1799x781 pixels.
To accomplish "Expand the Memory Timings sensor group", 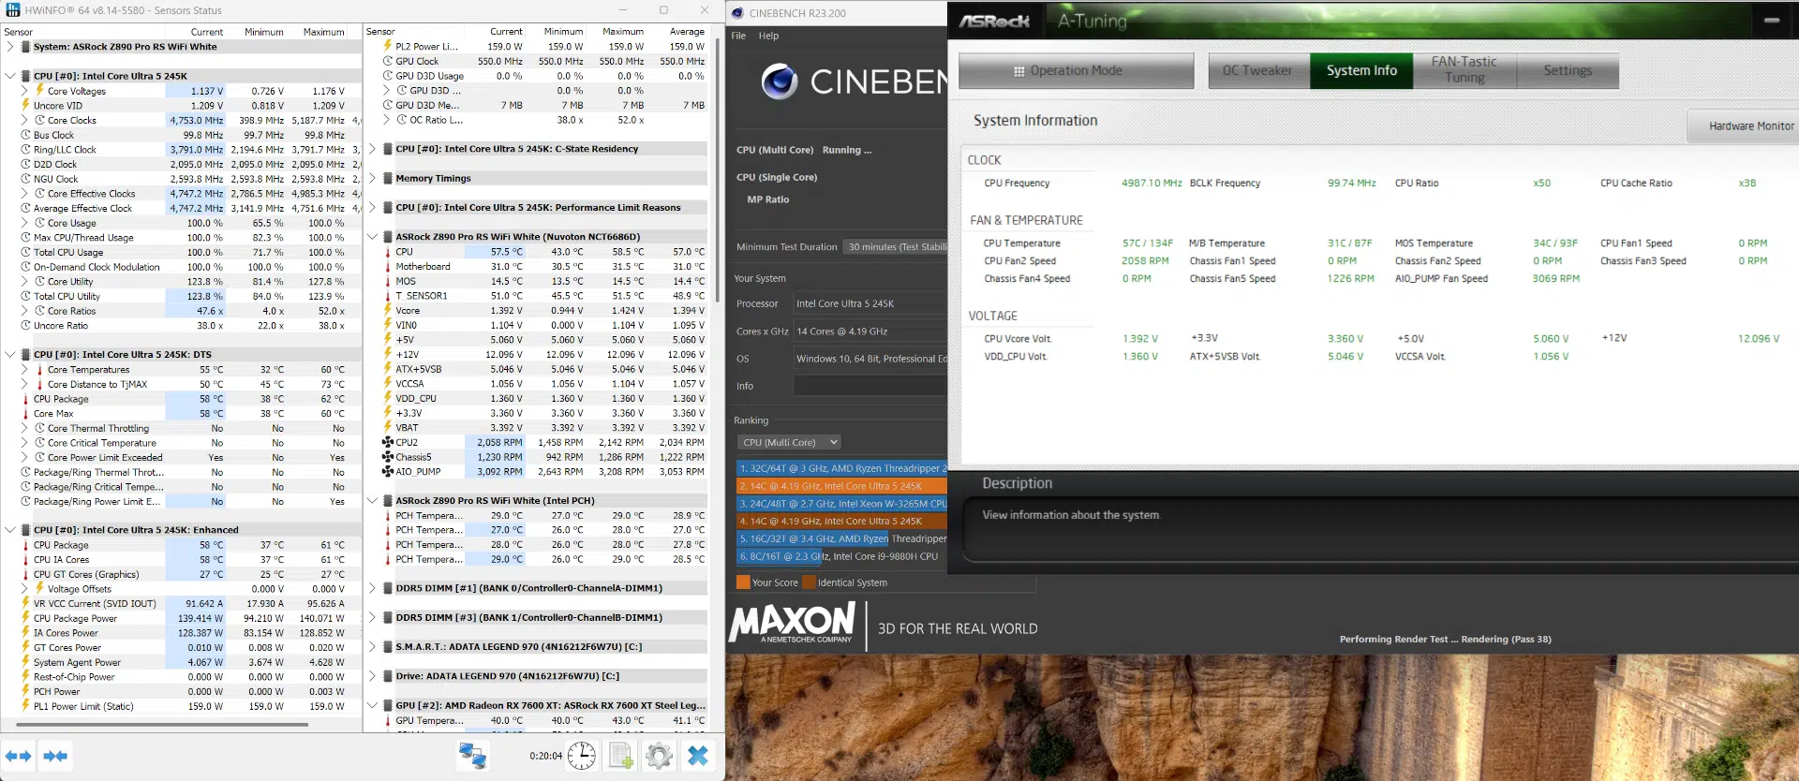I will (x=372, y=178).
